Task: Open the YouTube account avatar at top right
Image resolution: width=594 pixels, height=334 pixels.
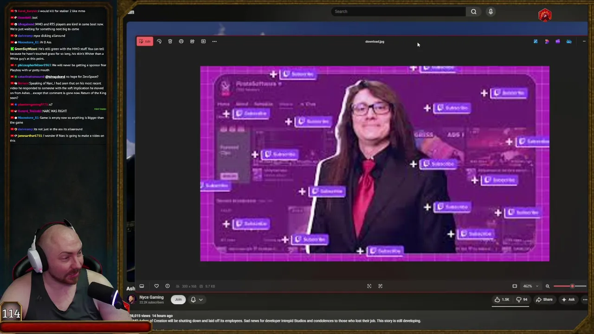Action: (545, 15)
